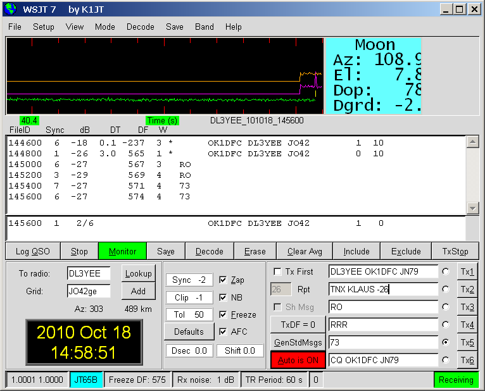Open the Decode menu
Viewport: 485px width, 391px height.
(140, 27)
